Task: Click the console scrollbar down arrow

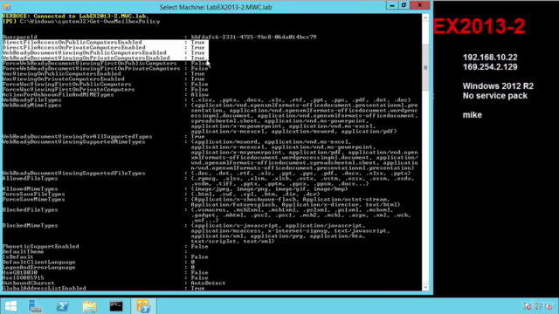Action: (x=425, y=287)
